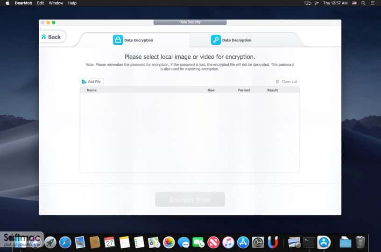Open the DearMob menu
This screenshot has height=252, width=381.
[x=23, y=3]
